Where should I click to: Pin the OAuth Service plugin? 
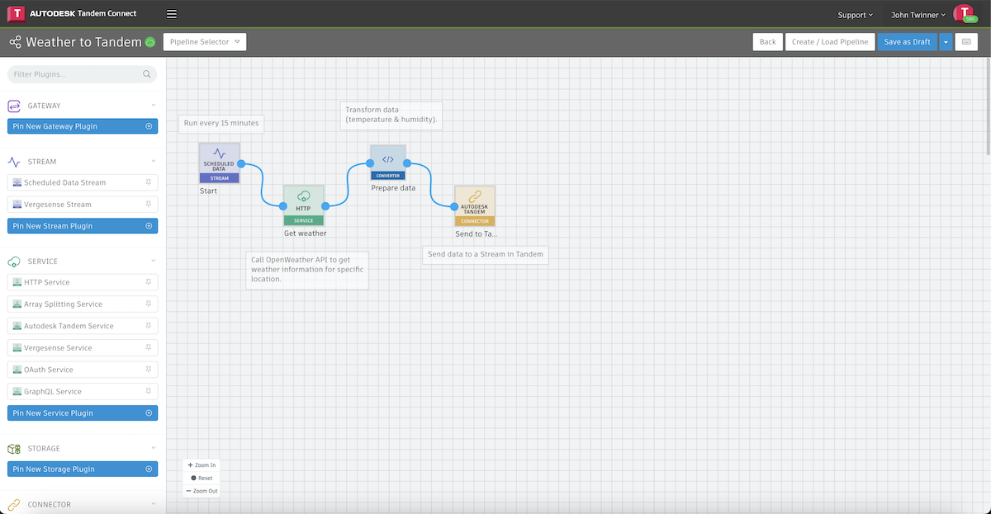149,370
